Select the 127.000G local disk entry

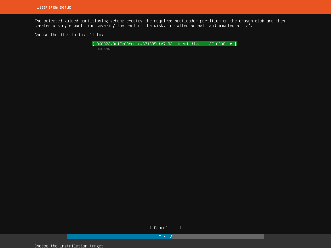(x=164, y=44)
